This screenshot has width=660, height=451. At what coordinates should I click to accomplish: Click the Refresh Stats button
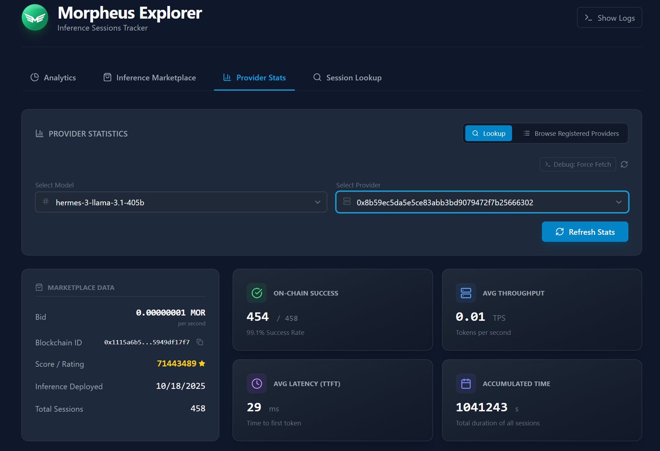point(585,232)
